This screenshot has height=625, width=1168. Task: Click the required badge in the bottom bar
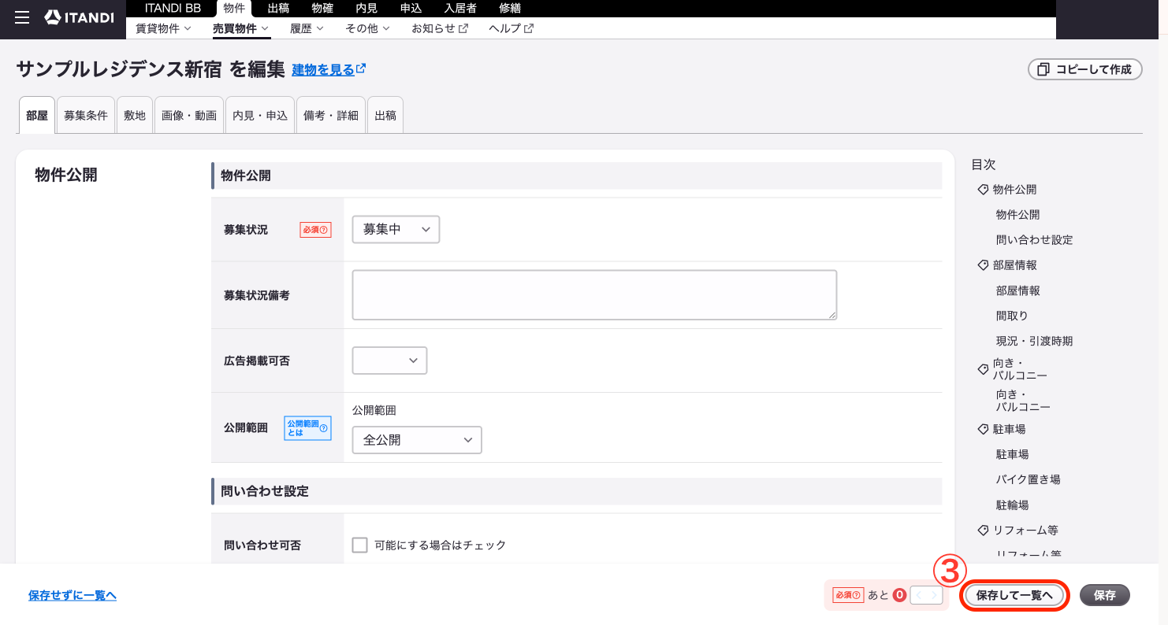tap(848, 595)
